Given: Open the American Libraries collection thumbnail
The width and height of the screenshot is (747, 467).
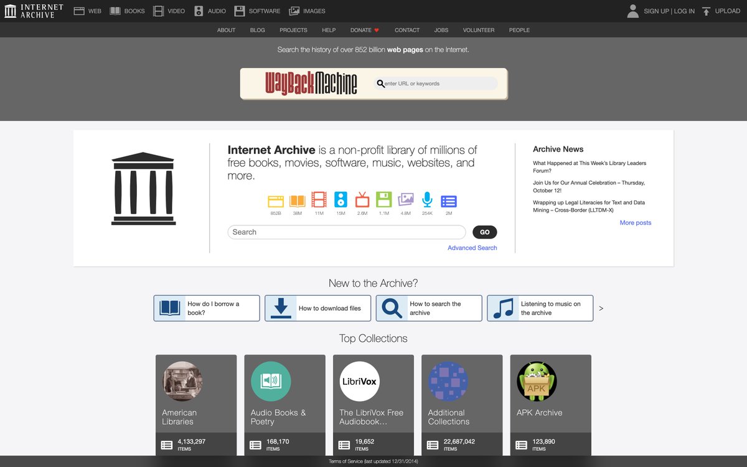Looking at the screenshot, I should (183, 381).
